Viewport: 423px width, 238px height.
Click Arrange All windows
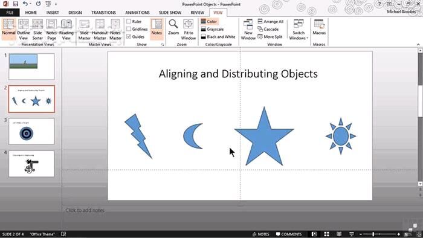[x=270, y=21]
